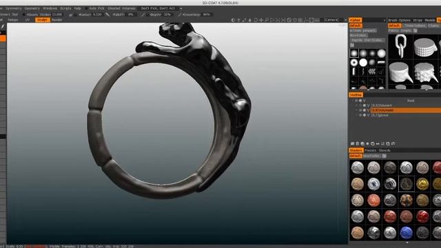Click the crossed-out circle viewport icon
This screenshot has height=248, width=441.
(289, 20)
